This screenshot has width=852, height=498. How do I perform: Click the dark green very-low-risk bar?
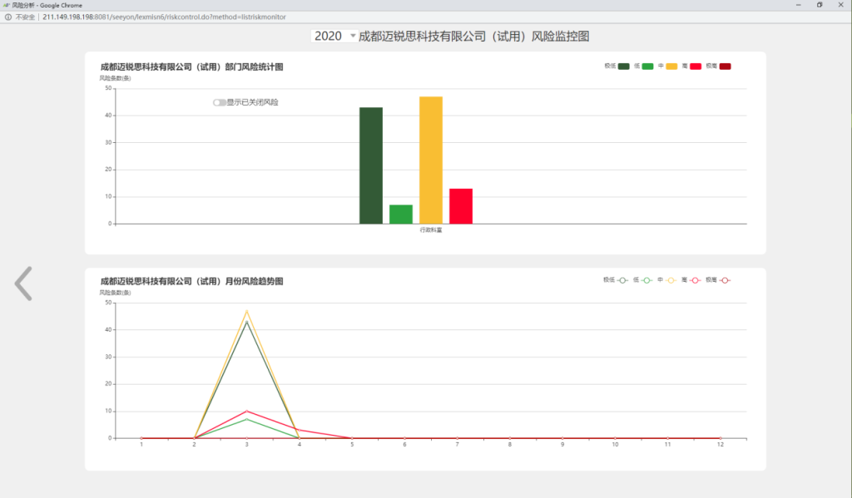(x=371, y=165)
